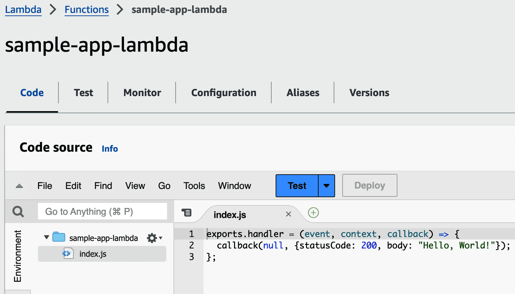Close the index.js editor tab
515x294 pixels.
[x=289, y=214]
